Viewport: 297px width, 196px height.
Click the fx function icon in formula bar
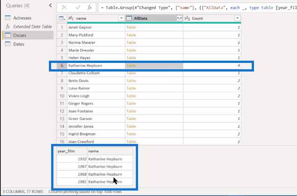point(90,8)
